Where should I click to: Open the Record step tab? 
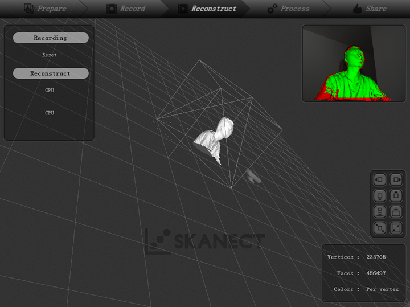point(126,9)
